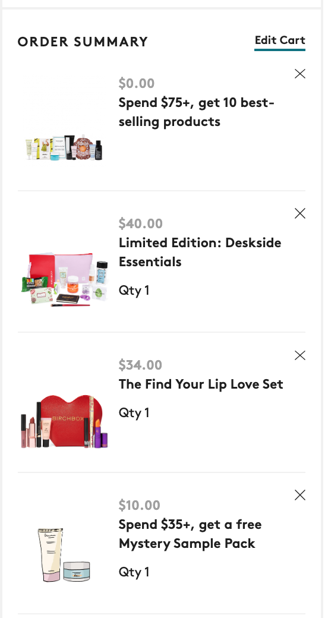Open the Mystery Sample Pack illustration thumbnail
Viewport: 328px width, 618px height.
pos(64,555)
